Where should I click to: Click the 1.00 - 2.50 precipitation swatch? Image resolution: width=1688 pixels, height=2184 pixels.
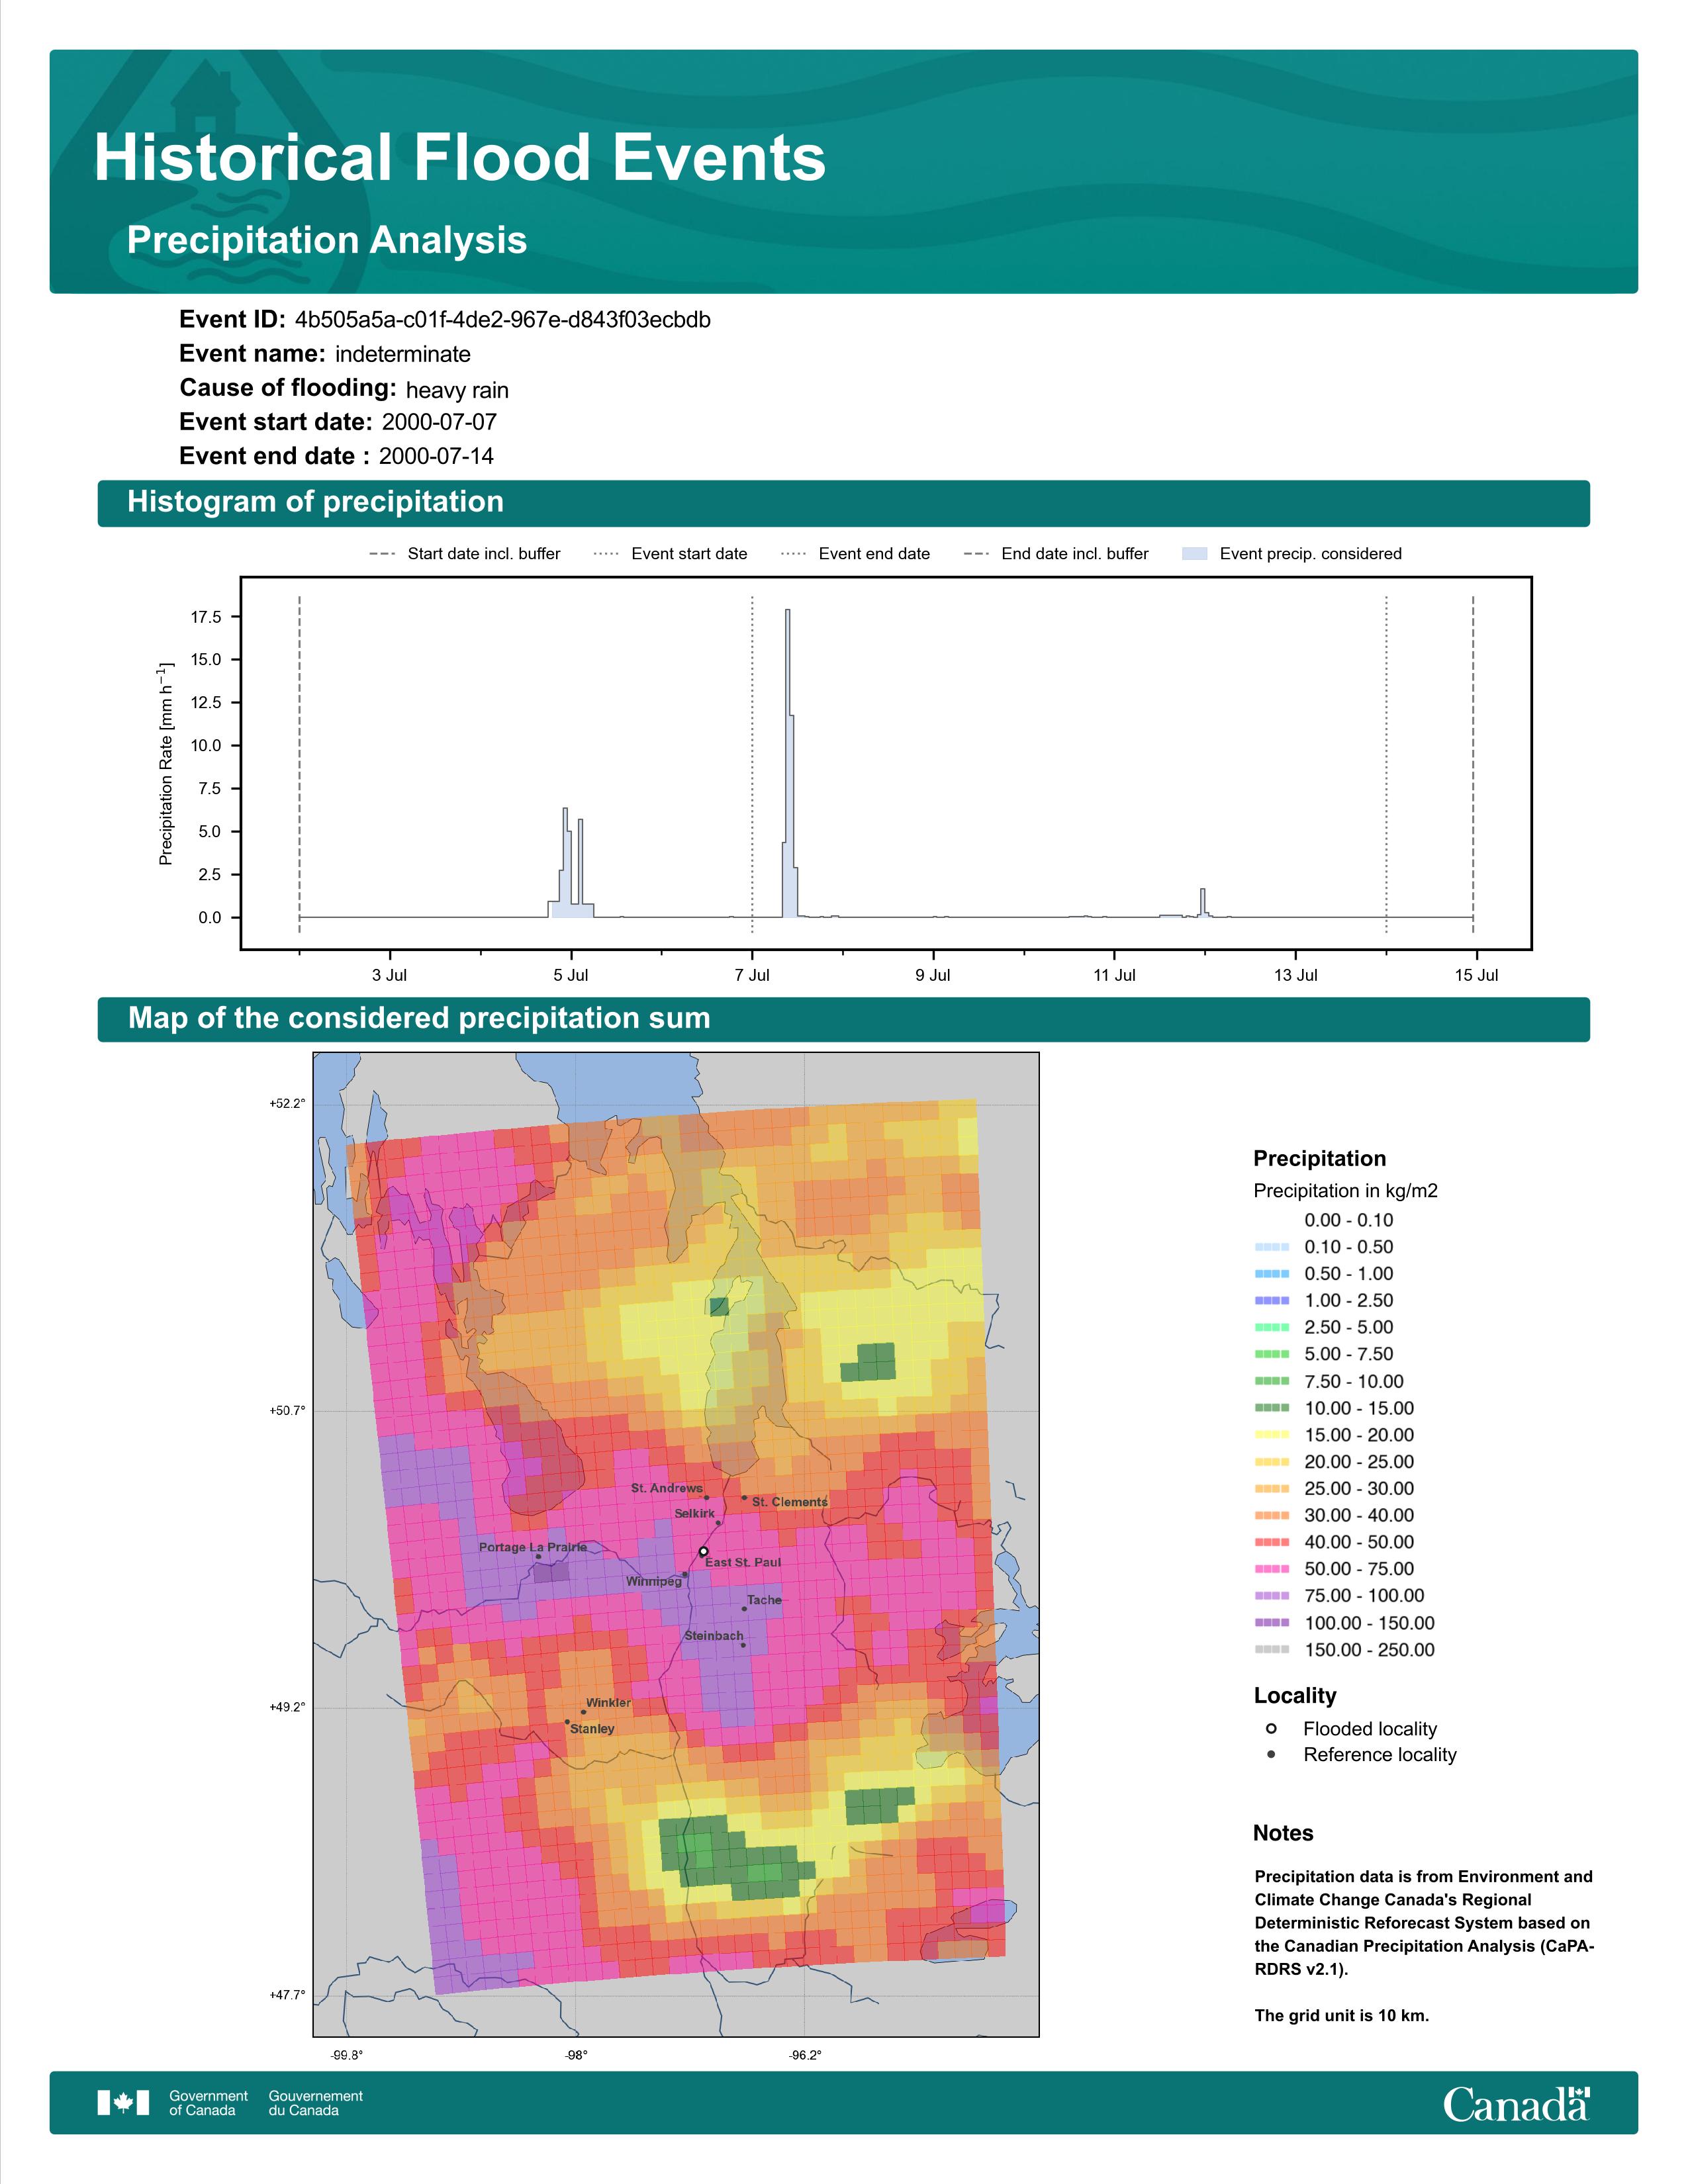[1272, 1301]
